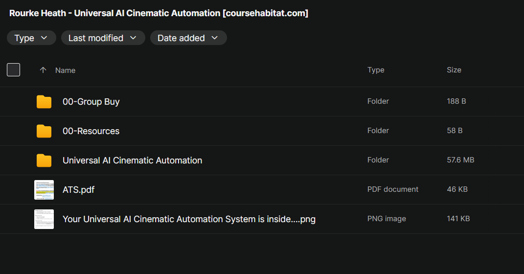Image resolution: width=524 pixels, height=274 pixels.
Task: Click Folder type cell in 00-Group Buy row
Action: [x=378, y=101]
